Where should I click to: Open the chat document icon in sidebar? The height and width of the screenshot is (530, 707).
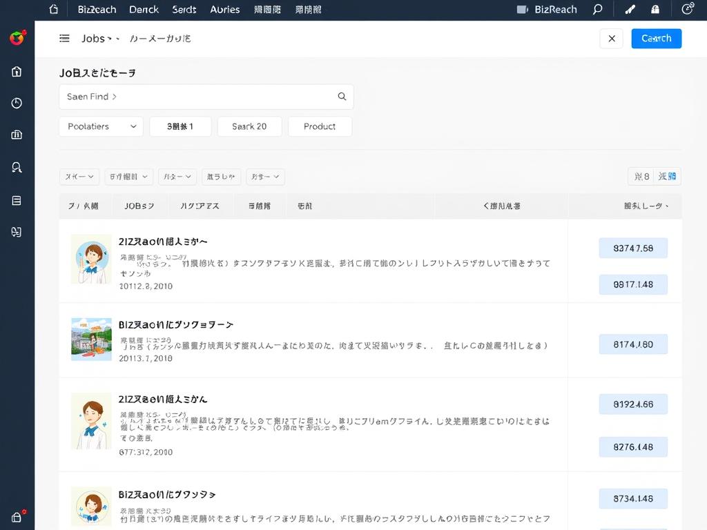click(17, 232)
